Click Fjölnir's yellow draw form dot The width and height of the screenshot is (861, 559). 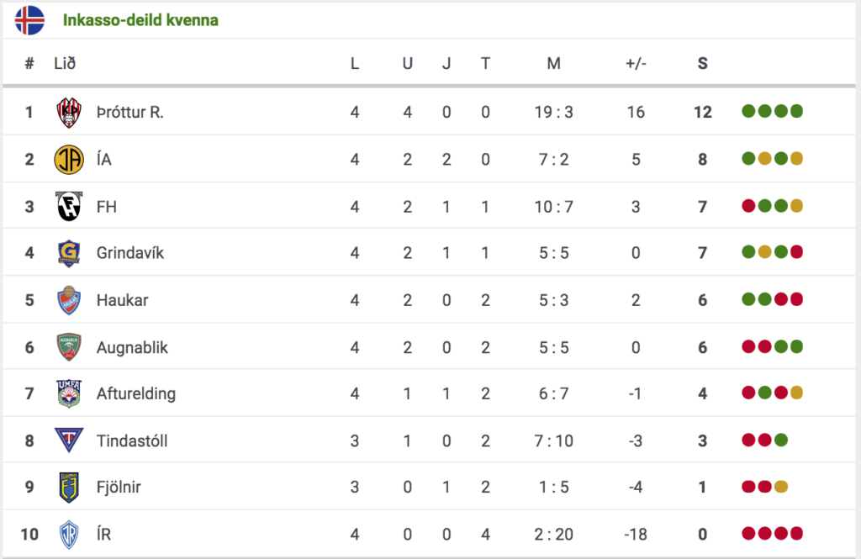click(x=781, y=487)
